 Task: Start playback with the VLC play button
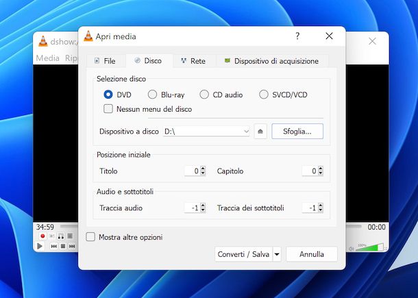click(40, 246)
